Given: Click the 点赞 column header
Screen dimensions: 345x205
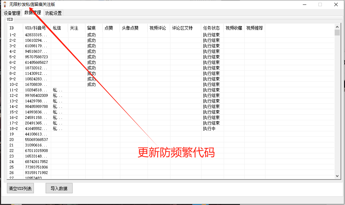Looking at the screenshot, I should coord(110,28).
